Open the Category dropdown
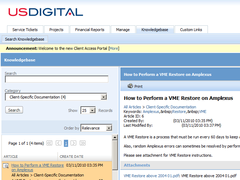This screenshot has width=240, height=180. tap(56, 97)
